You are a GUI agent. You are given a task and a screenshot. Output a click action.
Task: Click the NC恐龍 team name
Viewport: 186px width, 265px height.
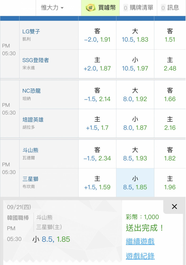tap(31, 91)
